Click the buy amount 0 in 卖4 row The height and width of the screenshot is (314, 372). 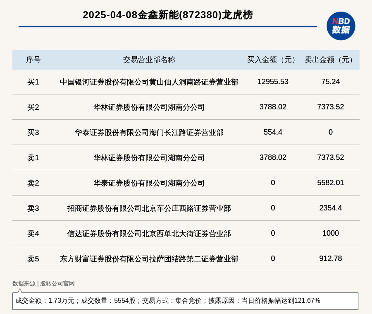[273, 233]
